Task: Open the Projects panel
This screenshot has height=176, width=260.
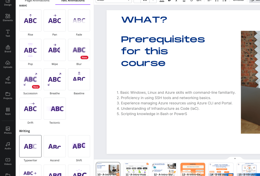Action: coord(8,96)
